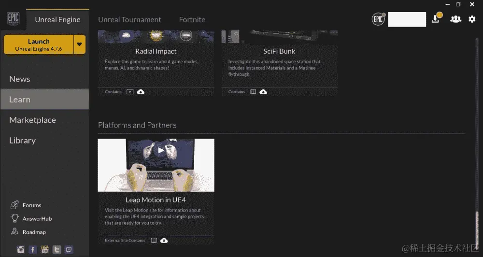Click the AnswerHub lightbulb icon
Viewport: 483px width, 257px height.
click(x=15, y=218)
